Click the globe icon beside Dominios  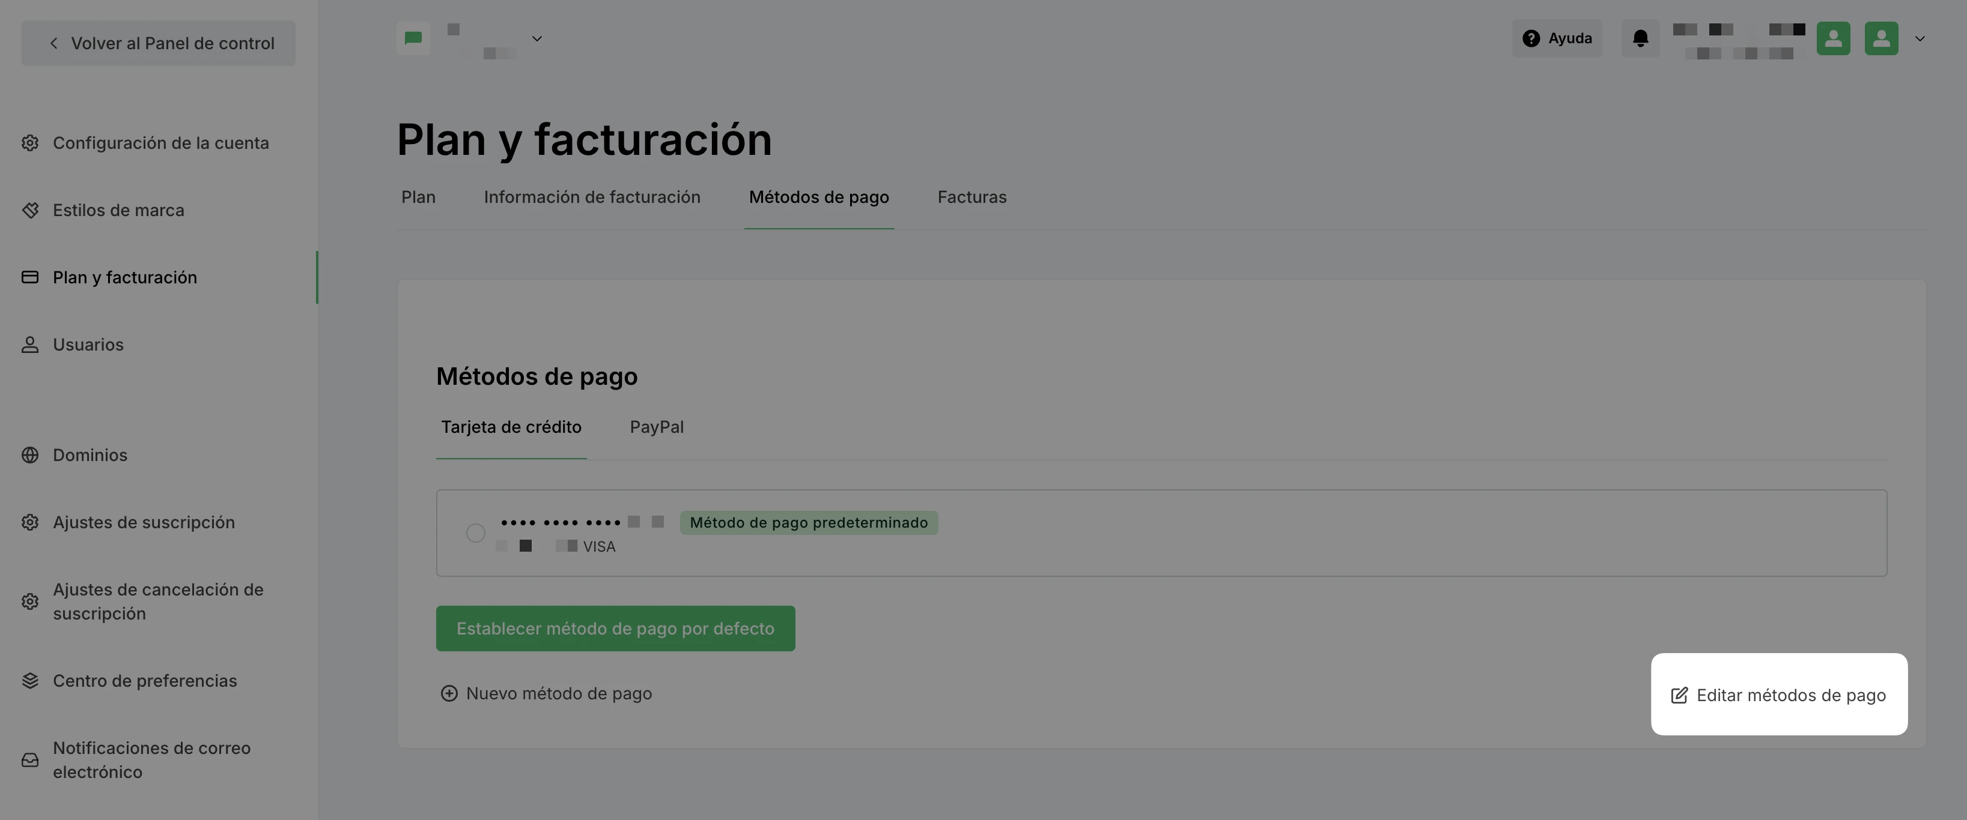[x=30, y=456]
